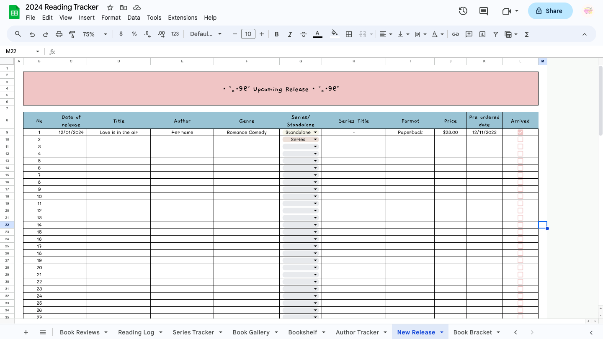Collapse the toolbar with the chevron

[585, 34]
